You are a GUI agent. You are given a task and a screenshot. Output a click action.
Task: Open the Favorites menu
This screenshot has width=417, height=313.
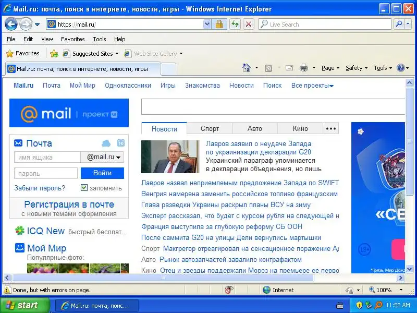tap(73, 39)
